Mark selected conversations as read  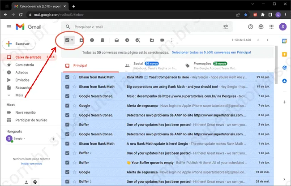[116, 40]
